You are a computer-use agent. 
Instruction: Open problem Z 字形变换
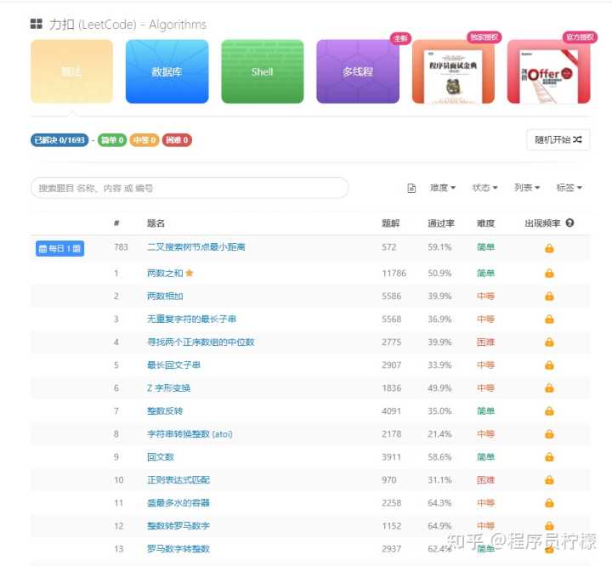pyautogui.click(x=168, y=388)
